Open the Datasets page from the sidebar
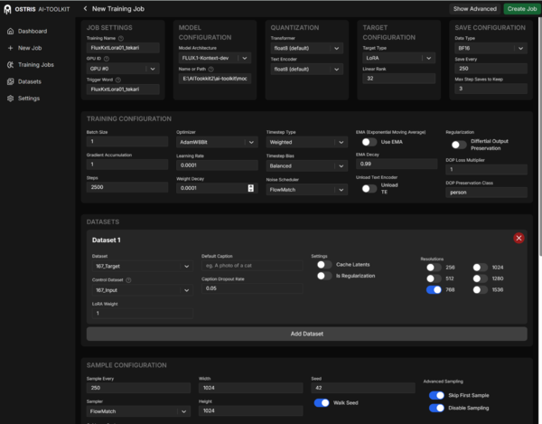 [x=28, y=81]
